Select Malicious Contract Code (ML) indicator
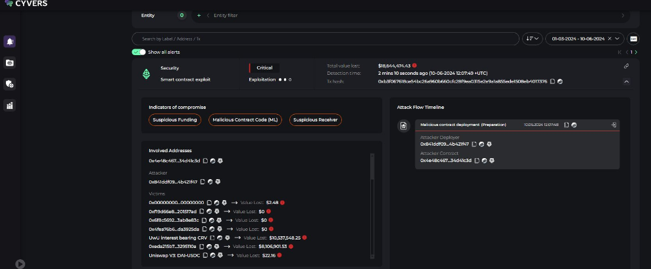Viewport: 651px width, 269px height. [245, 120]
